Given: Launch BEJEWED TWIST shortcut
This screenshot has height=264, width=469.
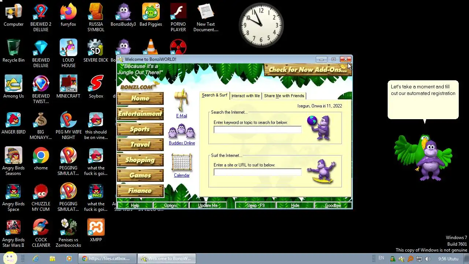Looking at the screenshot, I should click(41, 89).
